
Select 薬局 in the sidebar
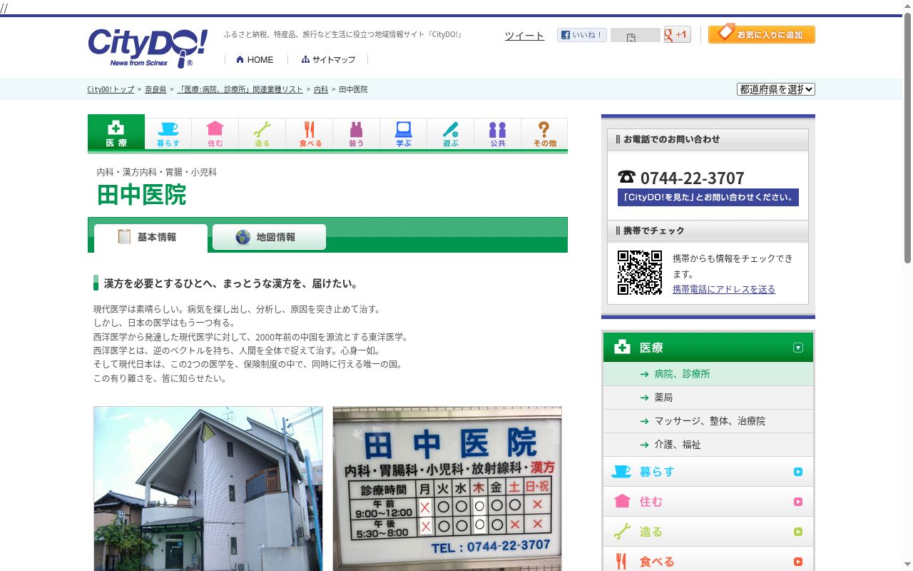(x=708, y=398)
